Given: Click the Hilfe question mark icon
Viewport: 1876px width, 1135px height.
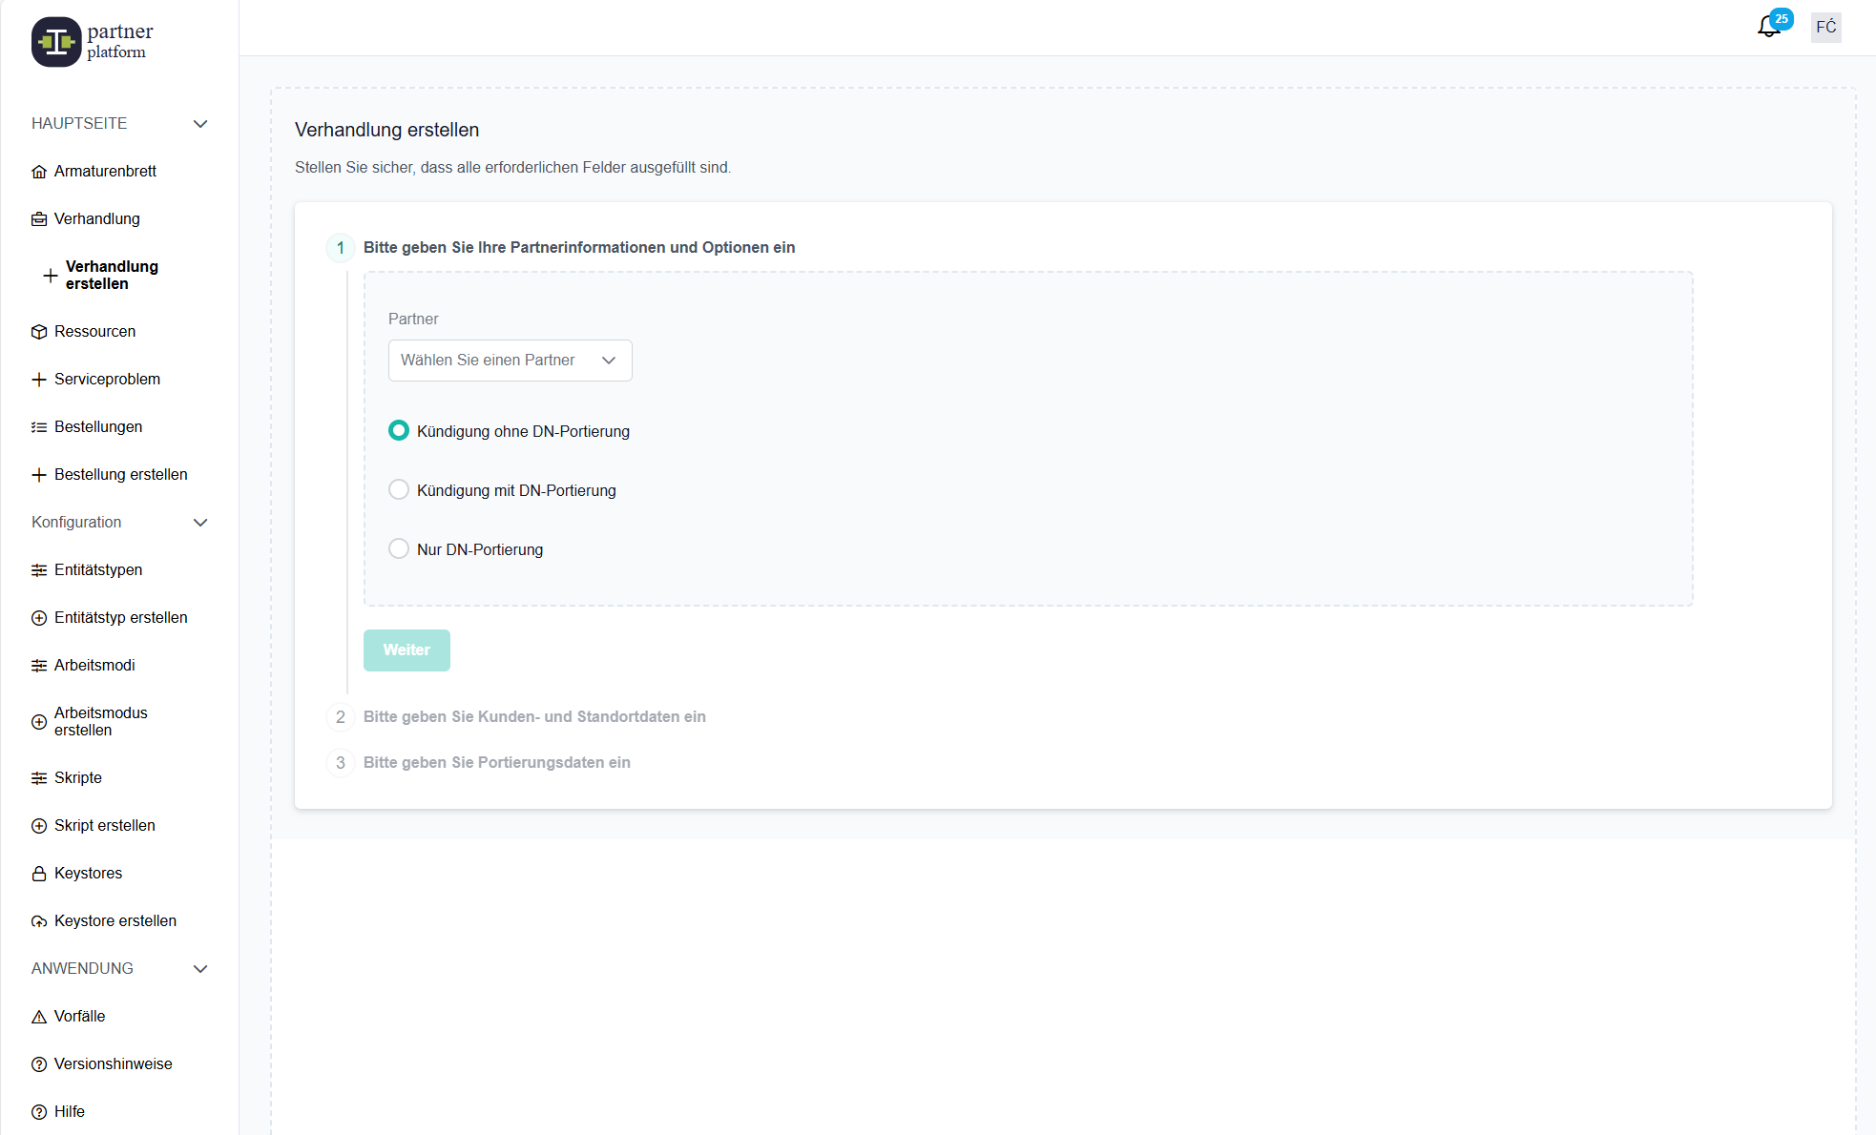Looking at the screenshot, I should [39, 1112].
